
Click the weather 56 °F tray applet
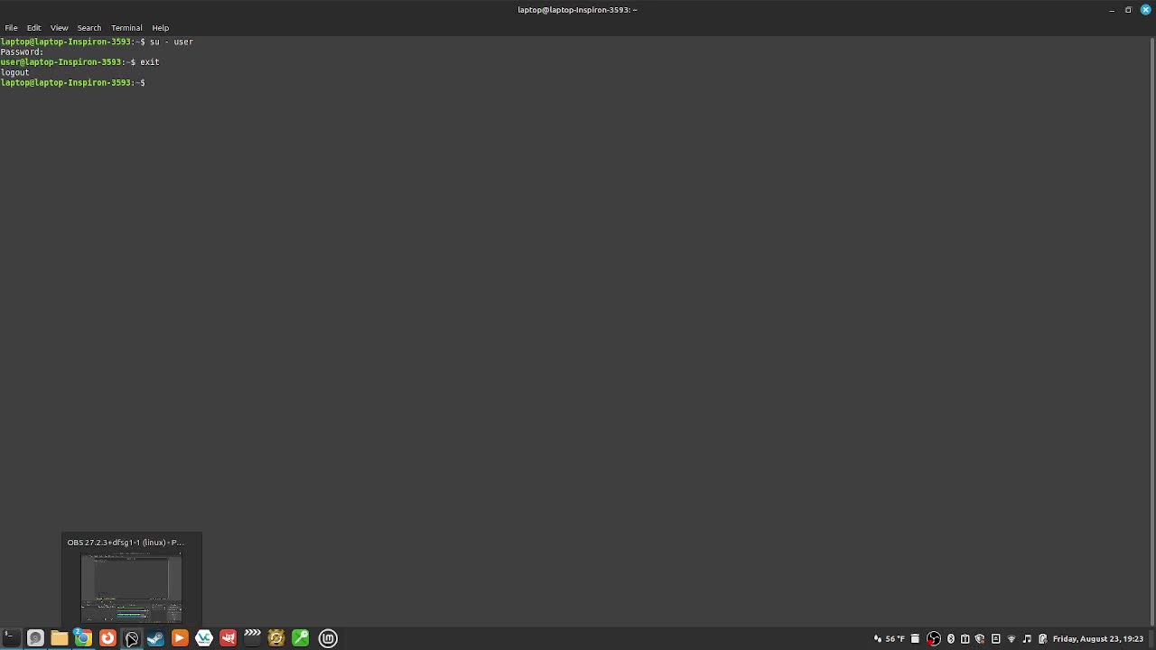889,639
